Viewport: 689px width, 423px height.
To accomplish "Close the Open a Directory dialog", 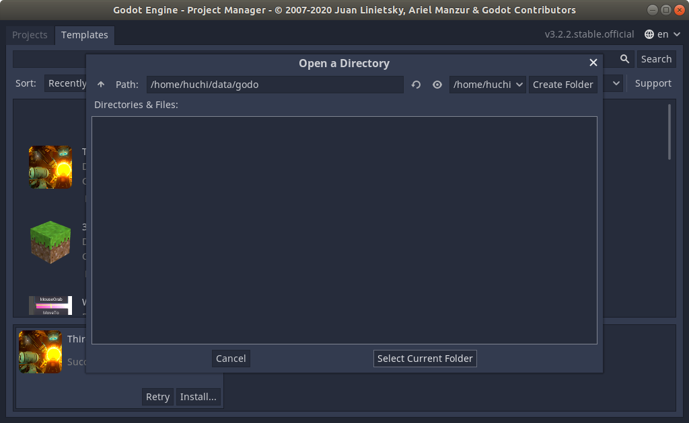I will [x=593, y=62].
